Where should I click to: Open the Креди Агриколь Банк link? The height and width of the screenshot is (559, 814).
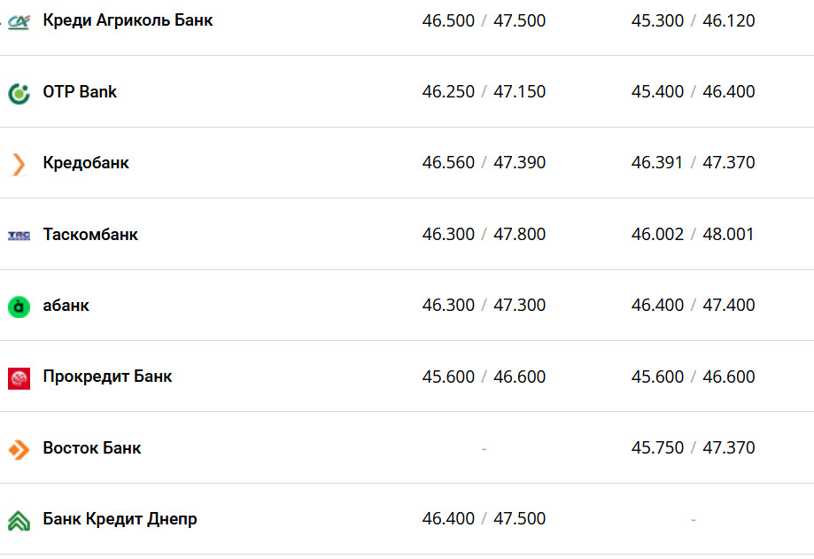point(128,20)
